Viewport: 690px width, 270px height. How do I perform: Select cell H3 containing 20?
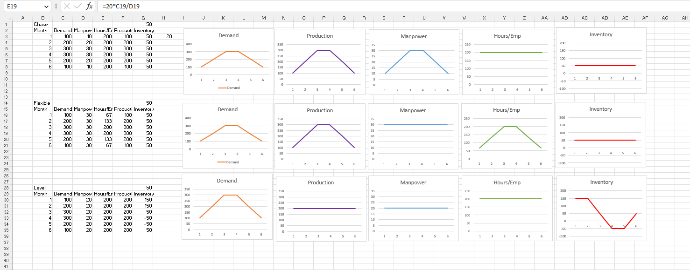coord(163,36)
